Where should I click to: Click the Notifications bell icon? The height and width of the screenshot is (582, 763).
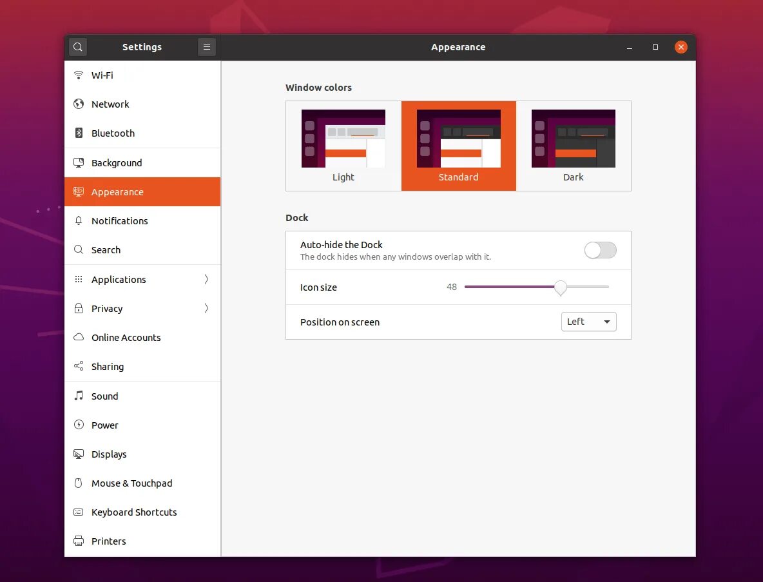[x=79, y=220]
